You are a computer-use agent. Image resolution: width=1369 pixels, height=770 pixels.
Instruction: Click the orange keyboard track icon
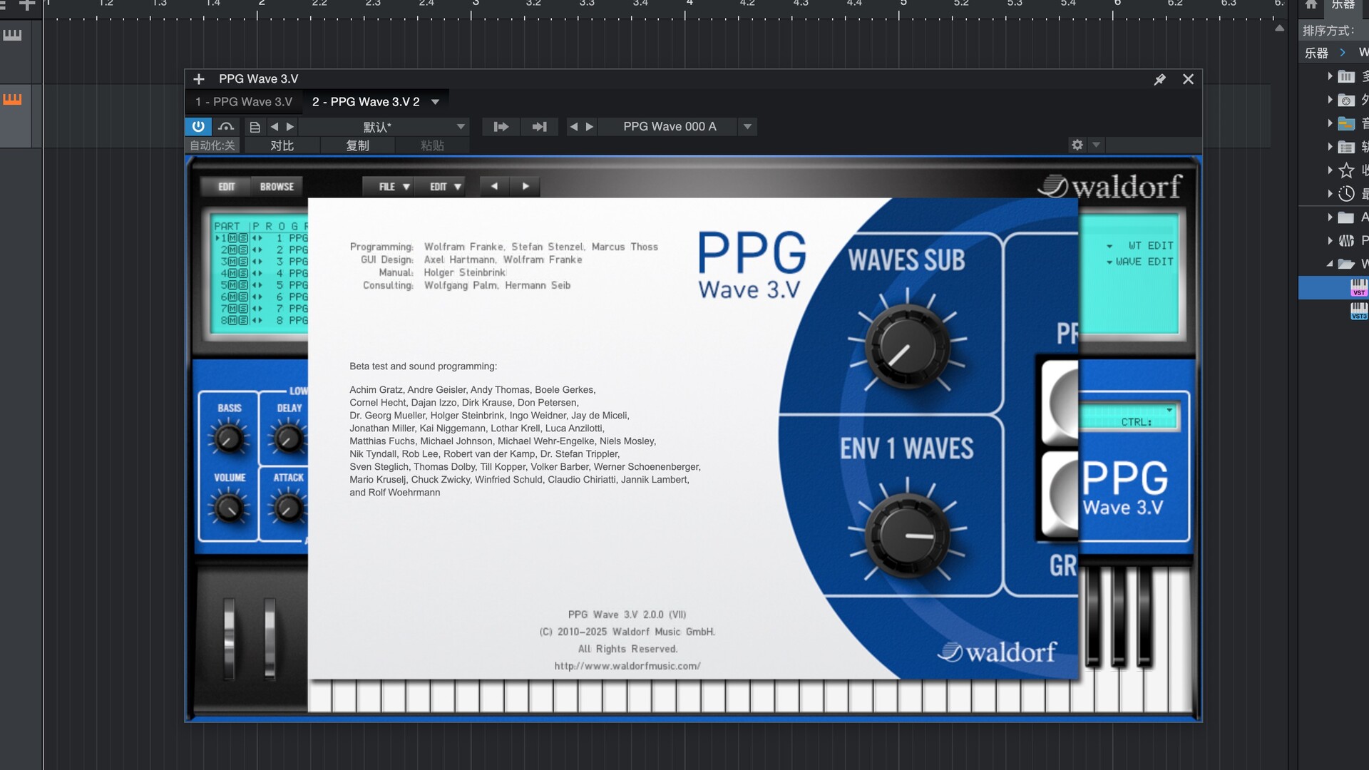point(12,99)
